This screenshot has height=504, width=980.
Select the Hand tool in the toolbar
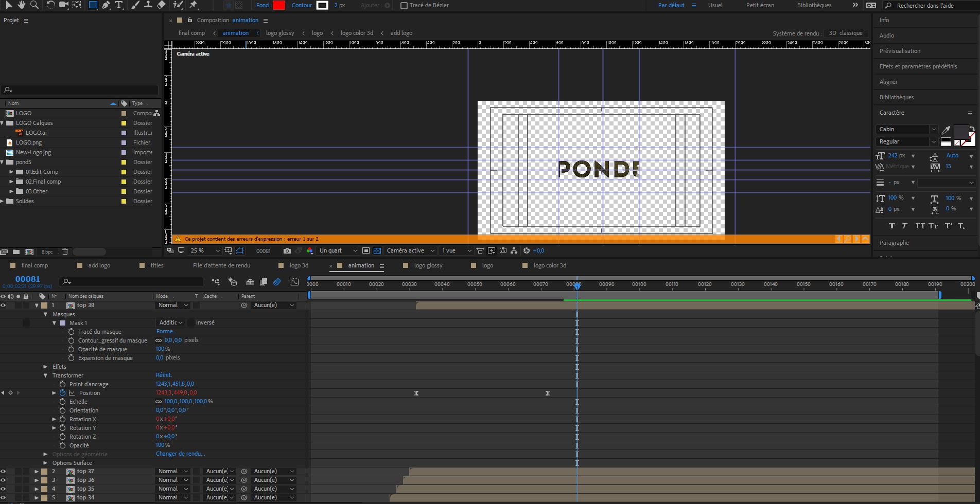pyautogui.click(x=21, y=5)
